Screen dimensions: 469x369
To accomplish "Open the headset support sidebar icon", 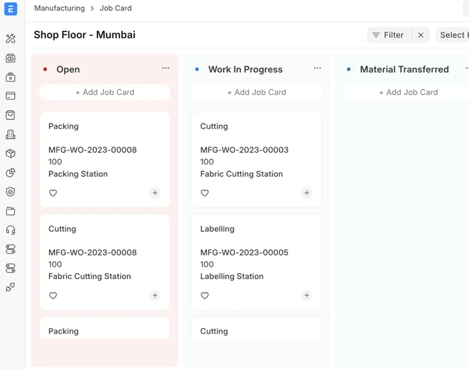I will tap(11, 230).
